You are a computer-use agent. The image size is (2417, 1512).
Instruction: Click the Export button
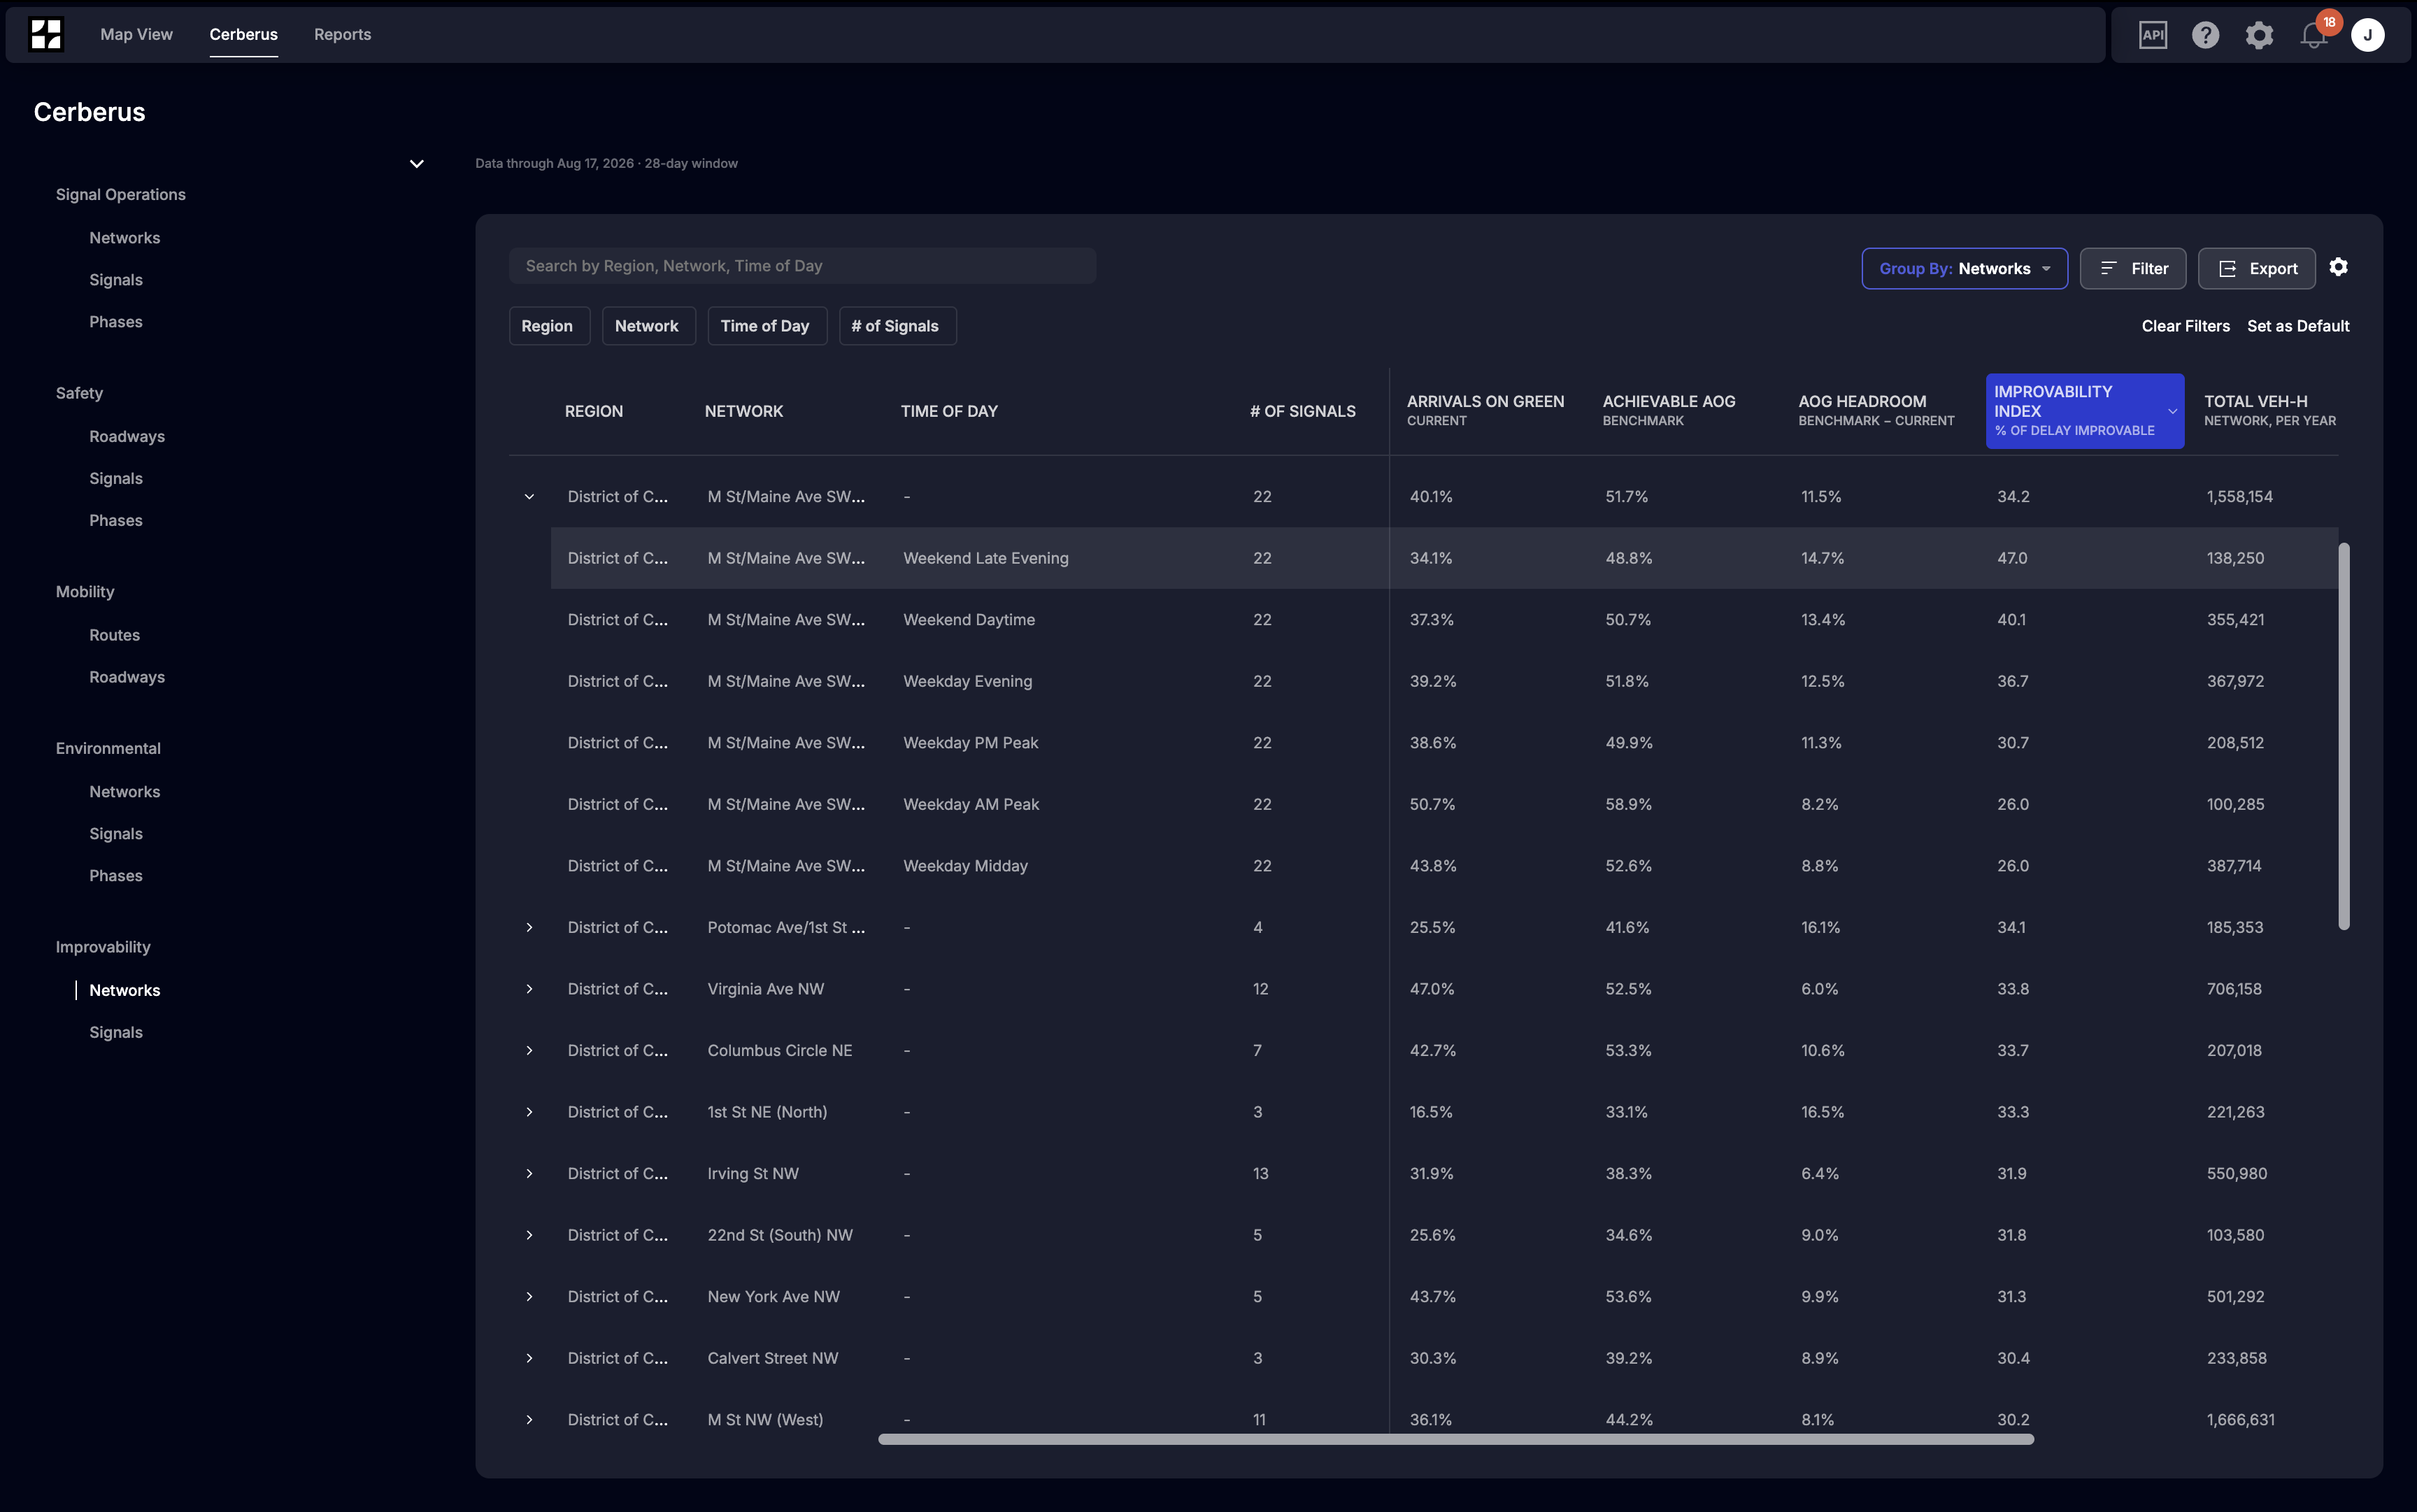(2256, 269)
